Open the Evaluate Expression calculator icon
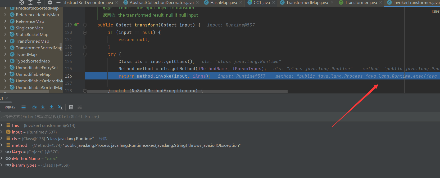This screenshot has width=440, height=178. tap(71, 107)
